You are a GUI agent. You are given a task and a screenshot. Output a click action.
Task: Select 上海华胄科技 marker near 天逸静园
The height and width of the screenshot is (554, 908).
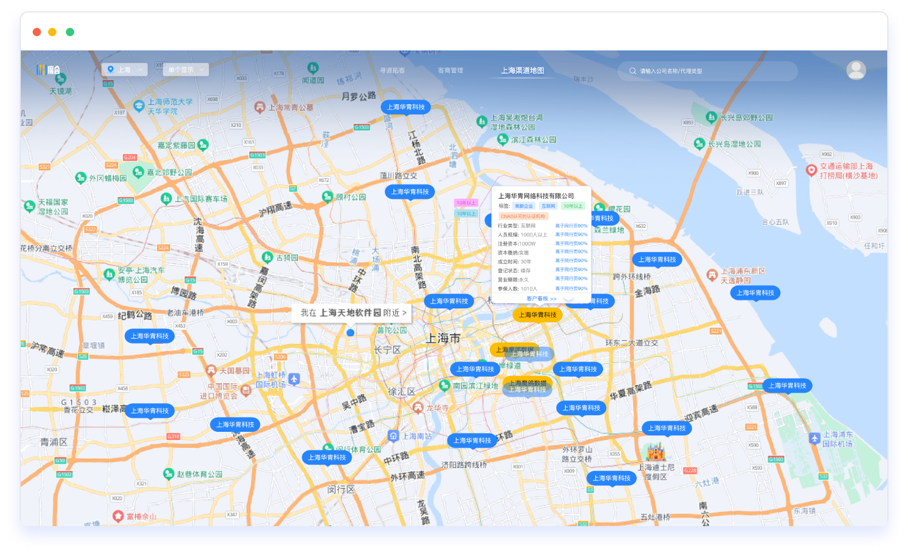755,293
